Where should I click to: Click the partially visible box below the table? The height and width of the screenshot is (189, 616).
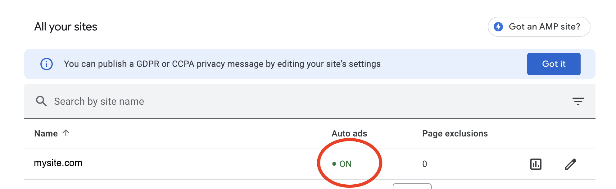pyautogui.click(x=412, y=186)
